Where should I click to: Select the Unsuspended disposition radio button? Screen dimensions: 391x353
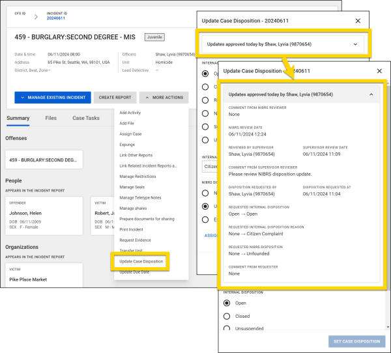pyautogui.click(x=227, y=330)
